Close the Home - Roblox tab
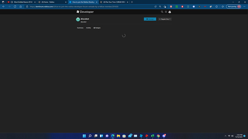Image resolution: width=248 pixels, height=139 pixels. point(66,2)
